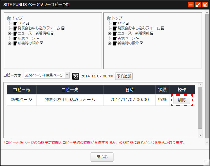Select 発表会お申し込みフォーム in right destination tree

139,28
